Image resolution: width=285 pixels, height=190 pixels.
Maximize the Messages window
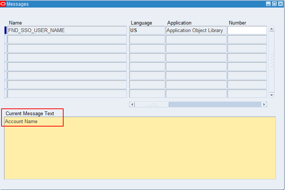coord(274,4)
